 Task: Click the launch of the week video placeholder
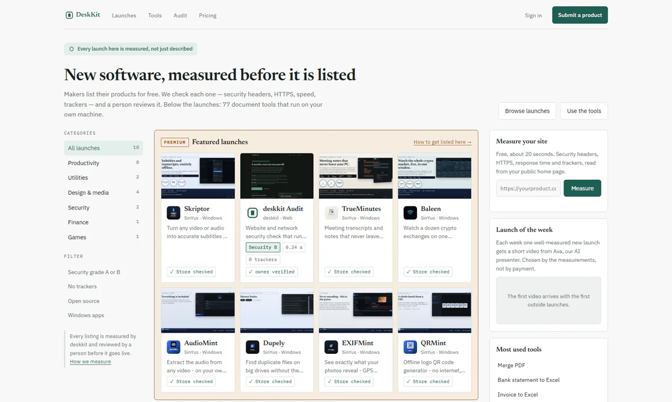click(548, 300)
